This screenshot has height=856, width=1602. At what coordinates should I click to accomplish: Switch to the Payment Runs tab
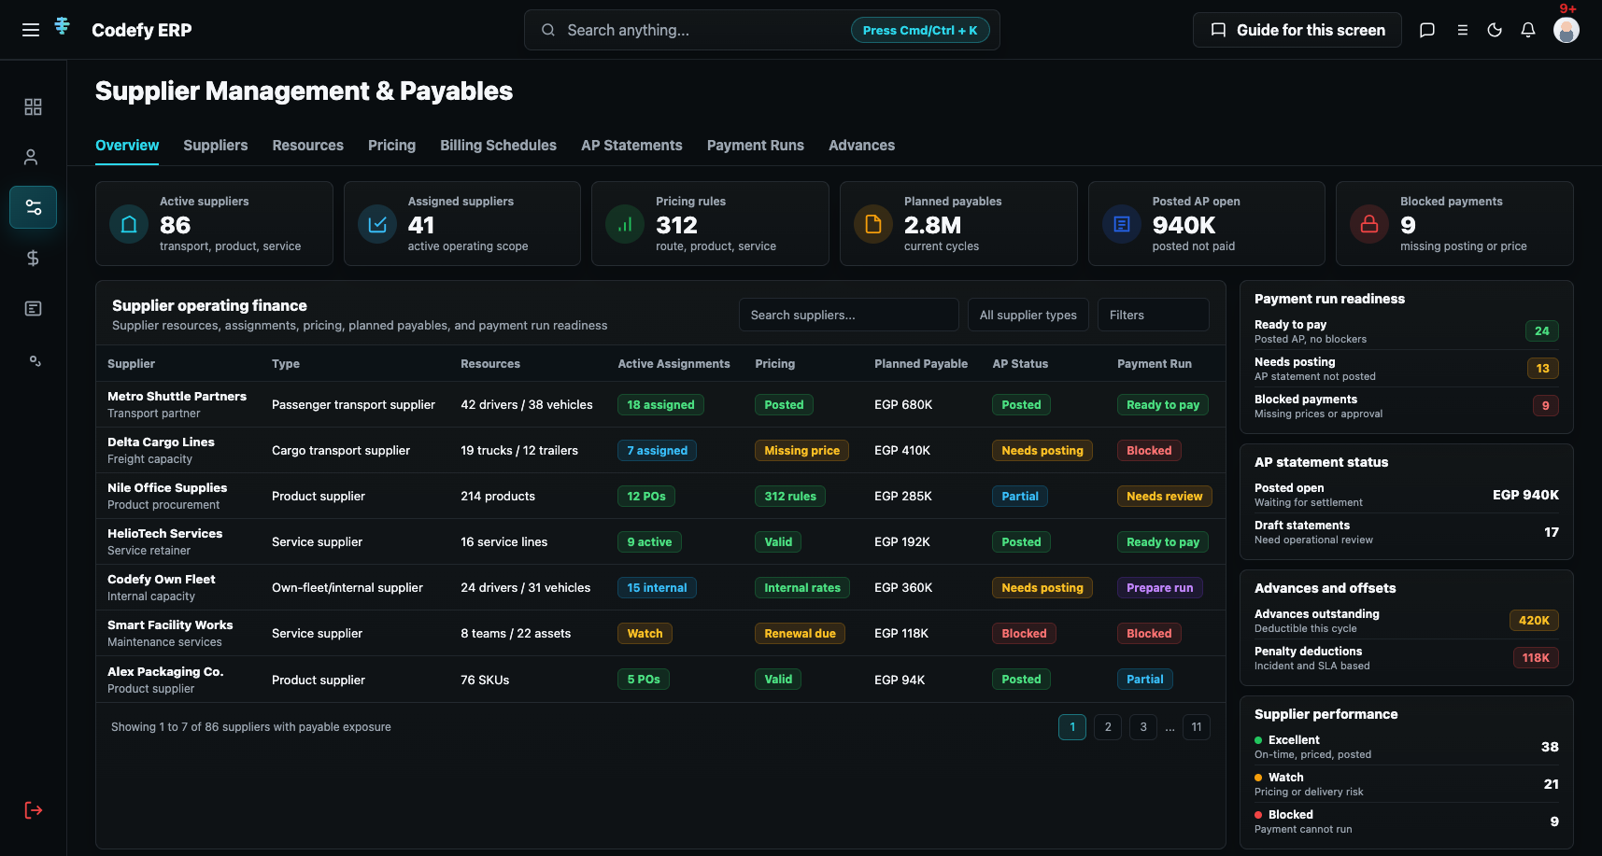tap(756, 146)
